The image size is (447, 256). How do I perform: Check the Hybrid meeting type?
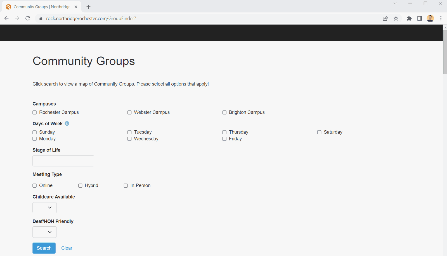click(80, 186)
